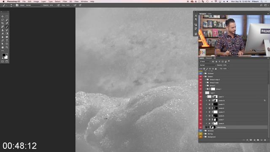The image size is (270, 152).
Task: Open the search icon in options bar
Action: 261,5
